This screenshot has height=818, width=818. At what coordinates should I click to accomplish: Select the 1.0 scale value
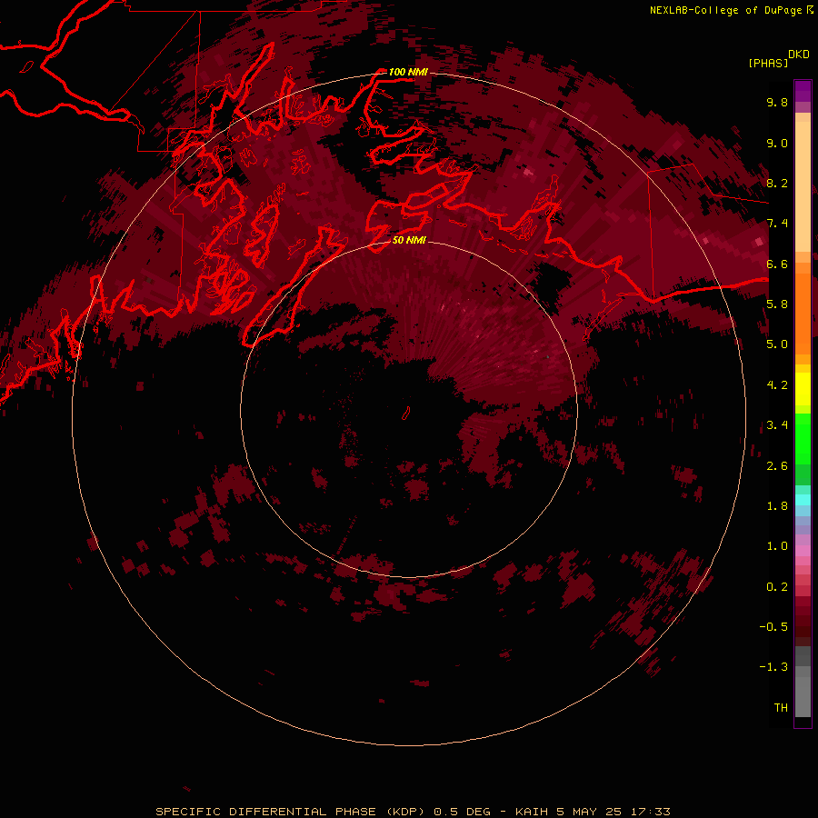[x=777, y=546]
